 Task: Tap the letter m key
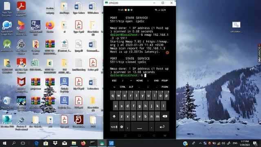click(157, 116)
